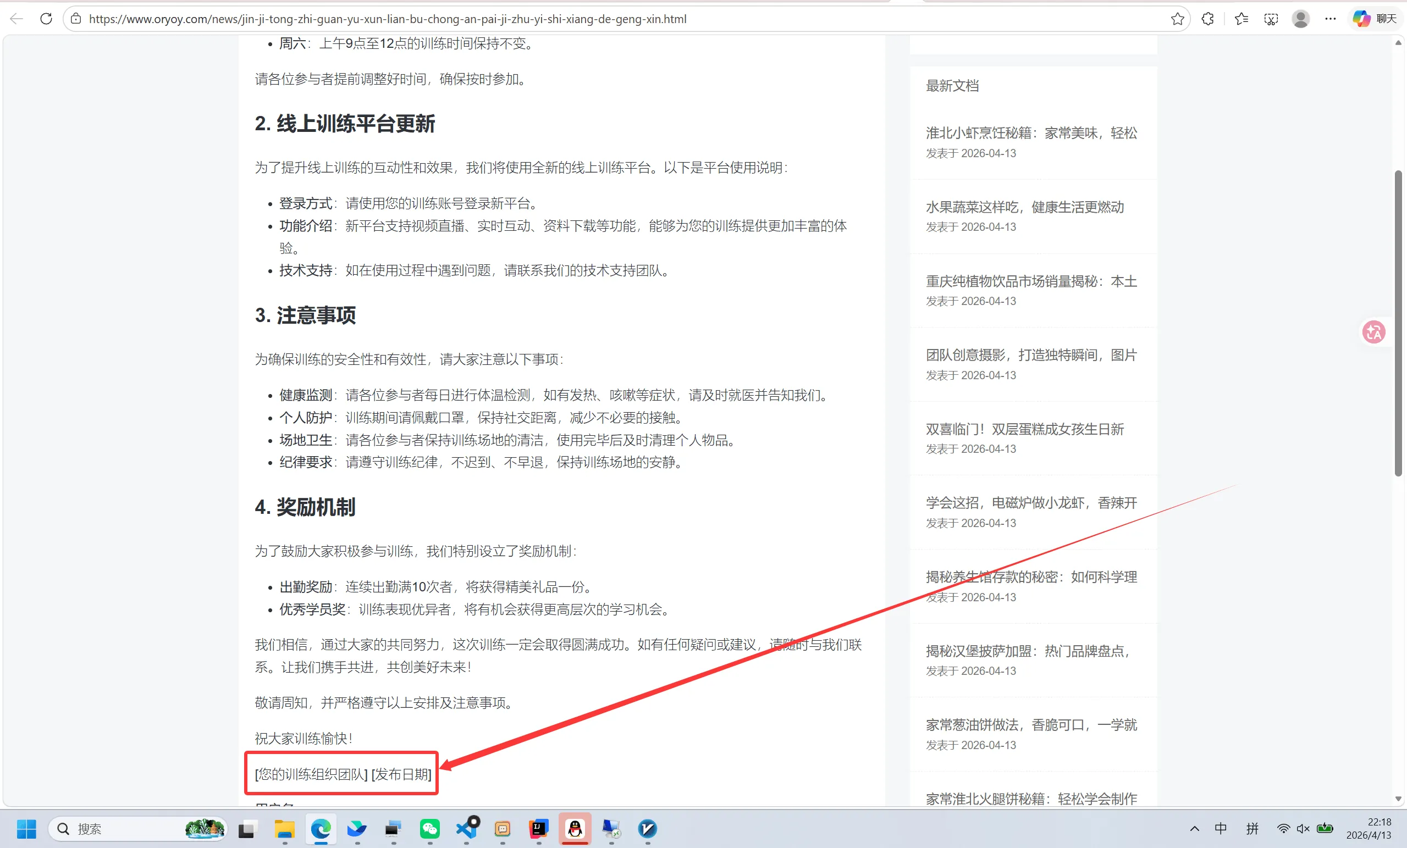Screen dimensions: 1407x848
Task: Add this page to favorites (star)
Action: pyautogui.click(x=1177, y=19)
